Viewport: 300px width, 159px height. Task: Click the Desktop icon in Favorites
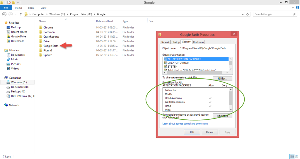tap(8, 27)
